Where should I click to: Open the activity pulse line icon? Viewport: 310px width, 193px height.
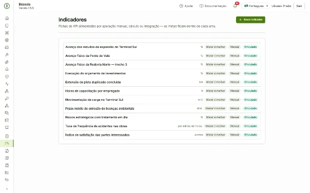pyautogui.click(x=6, y=84)
